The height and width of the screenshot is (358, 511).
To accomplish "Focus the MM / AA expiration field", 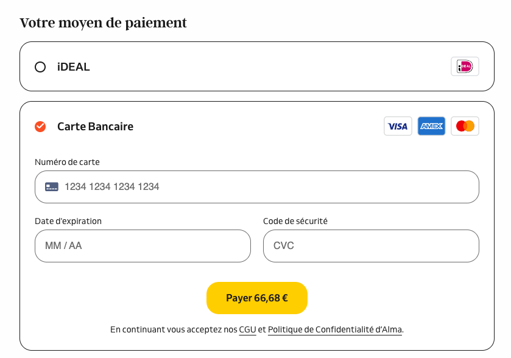I will (x=143, y=246).
